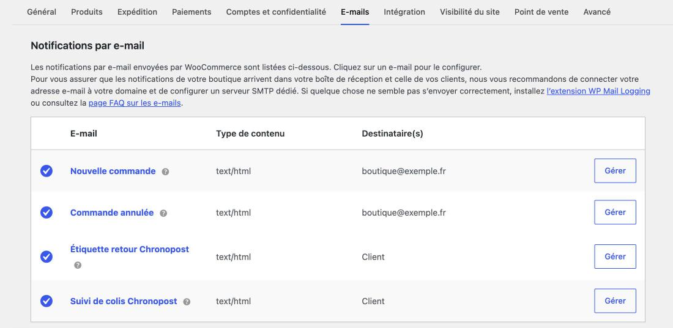Click Client recipient in Suivi de colis row
The image size is (673, 328).
click(x=373, y=301)
